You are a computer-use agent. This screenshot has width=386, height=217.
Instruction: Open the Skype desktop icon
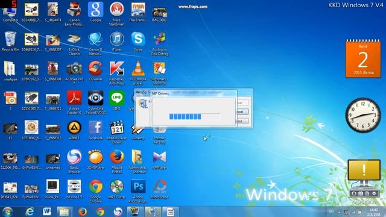[138, 42]
